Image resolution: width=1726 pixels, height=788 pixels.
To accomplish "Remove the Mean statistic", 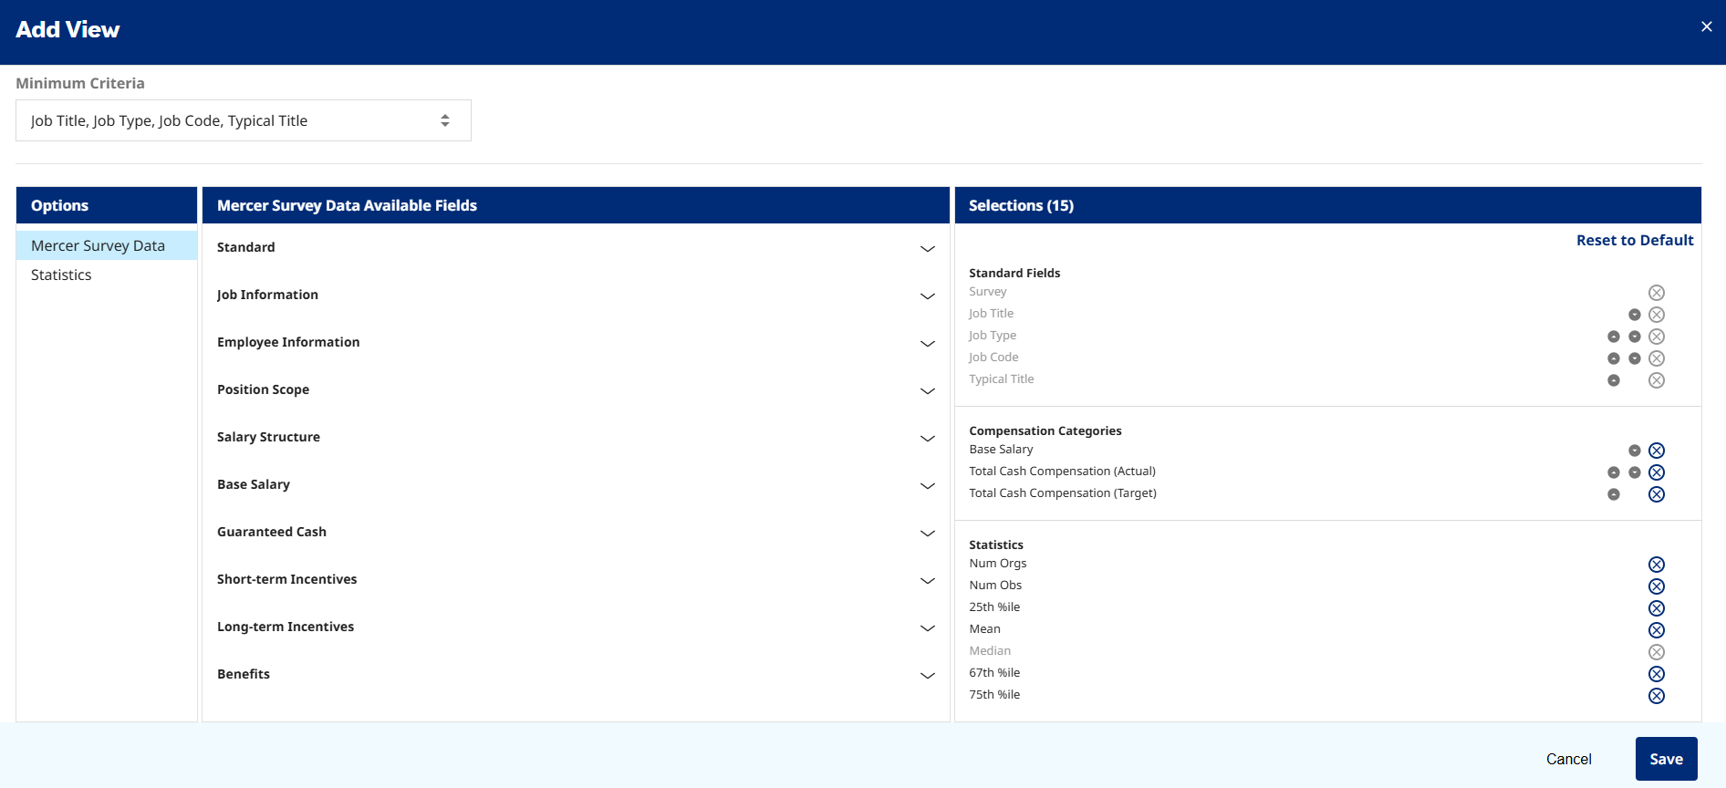I will click(1657, 630).
